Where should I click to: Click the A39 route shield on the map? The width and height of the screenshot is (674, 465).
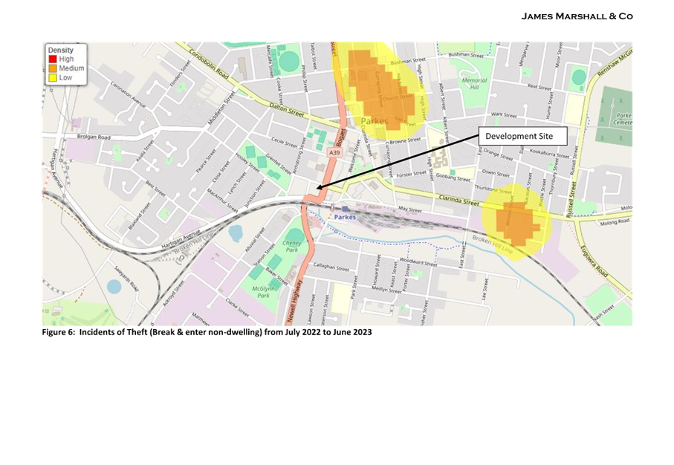tap(334, 153)
